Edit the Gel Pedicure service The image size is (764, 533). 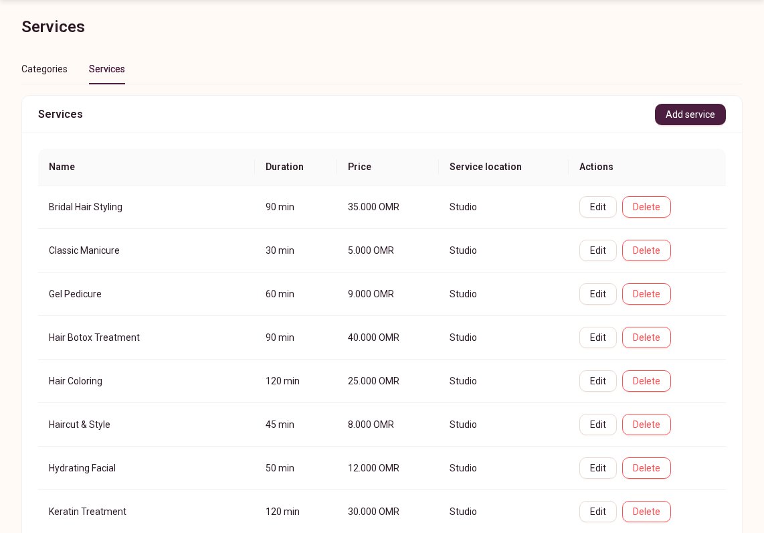pos(598,293)
